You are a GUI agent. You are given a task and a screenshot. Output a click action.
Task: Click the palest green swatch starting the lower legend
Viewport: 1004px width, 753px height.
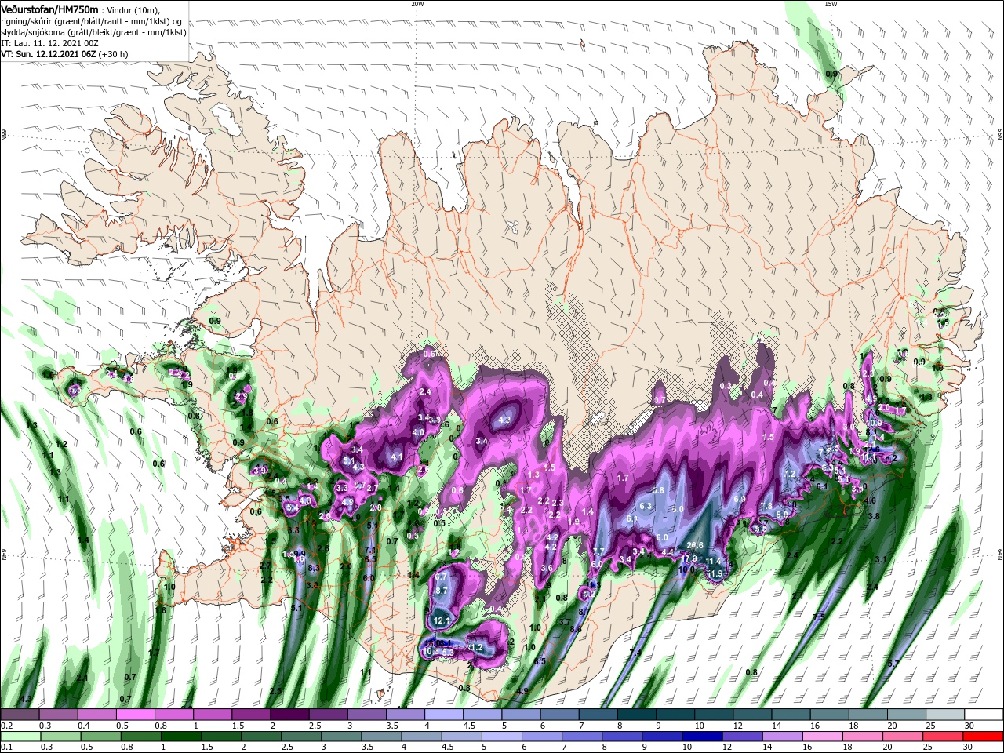pos(20,737)
